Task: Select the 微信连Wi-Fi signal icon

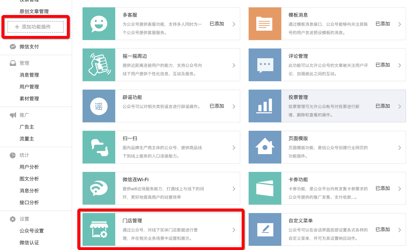Action: [x=99, y=188]
